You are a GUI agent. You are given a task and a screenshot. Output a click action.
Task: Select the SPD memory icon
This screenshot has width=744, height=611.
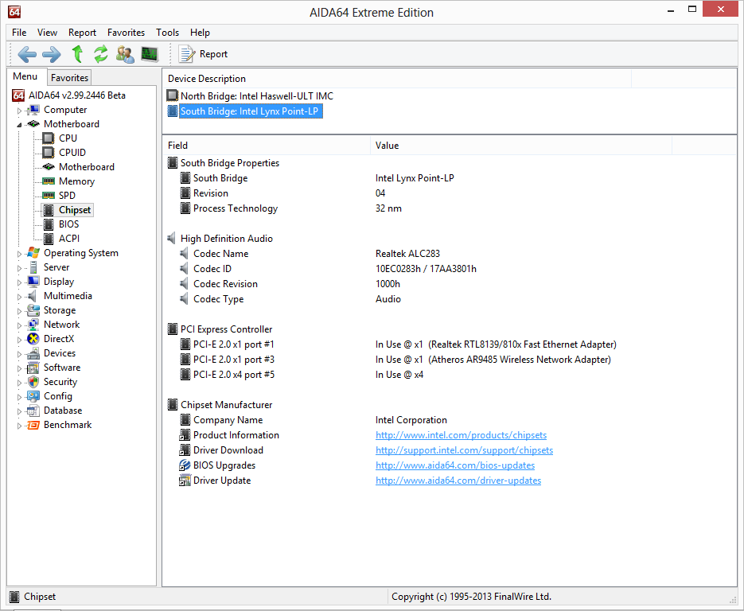[x=49, y=196]
